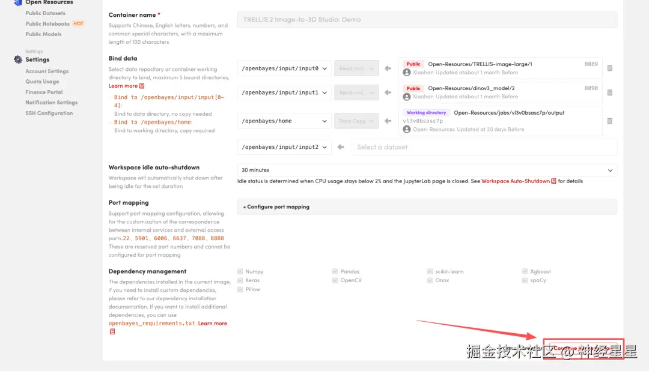Delete the dinov3_model binding with trash icon

610,92
